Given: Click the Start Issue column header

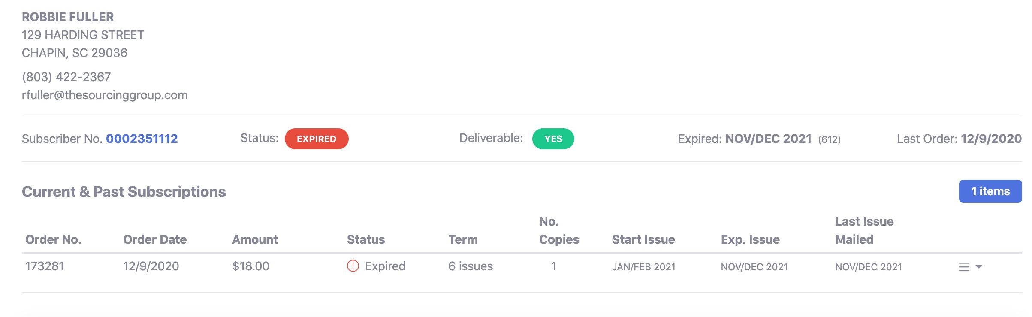Looking at the screenshot, I should pyautogui.click(x=643, y=239).
